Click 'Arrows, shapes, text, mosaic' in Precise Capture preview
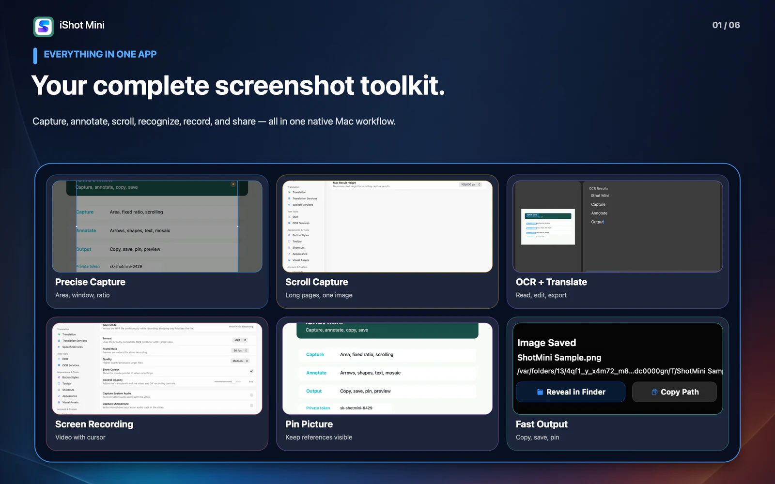This screenshot has height=484, width=775. (x=140, y=231)
